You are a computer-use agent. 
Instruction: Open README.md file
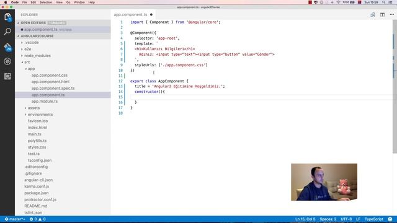[x=36, y=206]
